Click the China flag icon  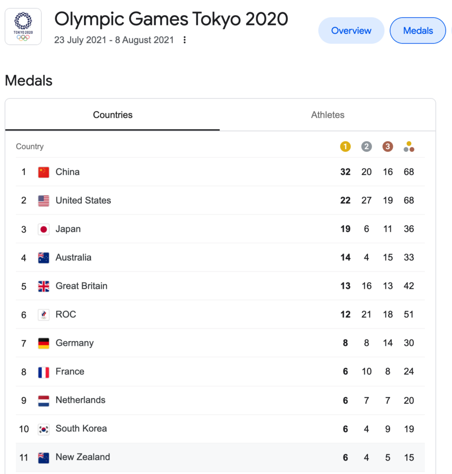[x=44, y=172]
